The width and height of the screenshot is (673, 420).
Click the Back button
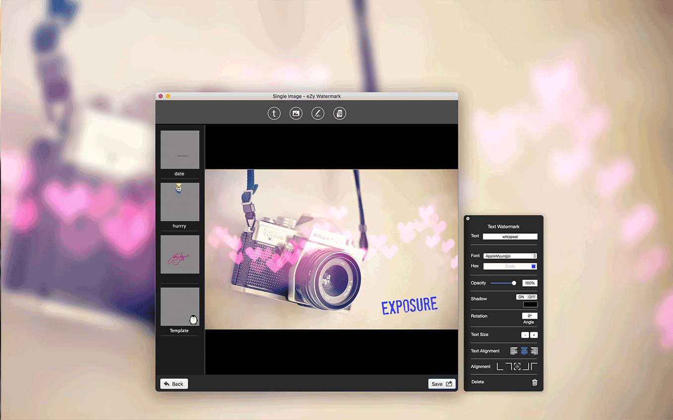click(x=174, y=384)
